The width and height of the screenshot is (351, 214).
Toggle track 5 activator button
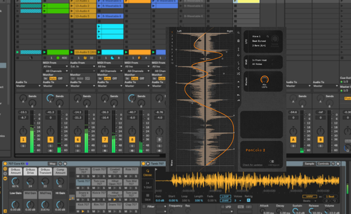50,140
